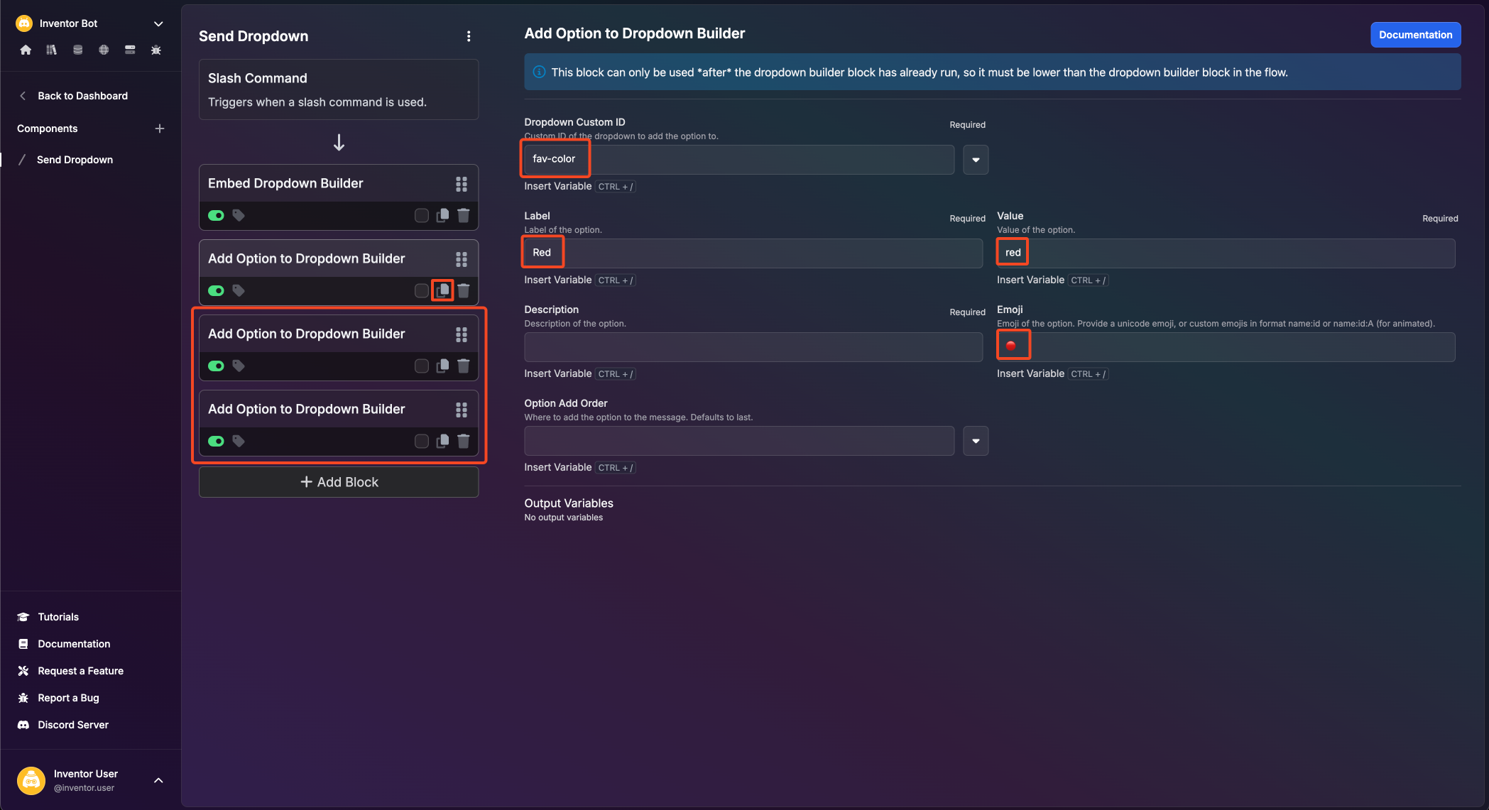Select Send Dropdown in the components list
This screenshot has width=1489, height=810.
click(x=75, y=160)
